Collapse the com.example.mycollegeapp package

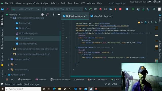coord(11,18)
